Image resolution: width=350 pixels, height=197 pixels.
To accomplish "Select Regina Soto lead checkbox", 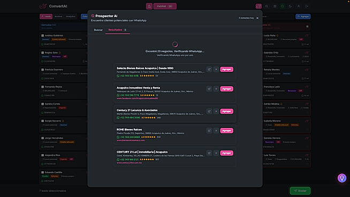I will pos(42,52).
